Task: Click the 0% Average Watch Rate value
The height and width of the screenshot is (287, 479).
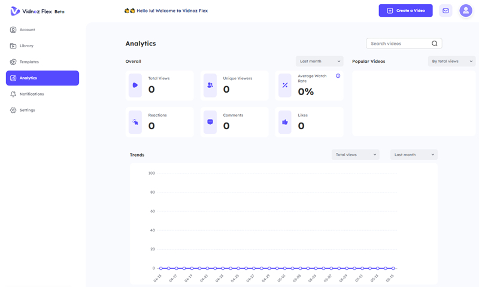Action: pos(306,92)
